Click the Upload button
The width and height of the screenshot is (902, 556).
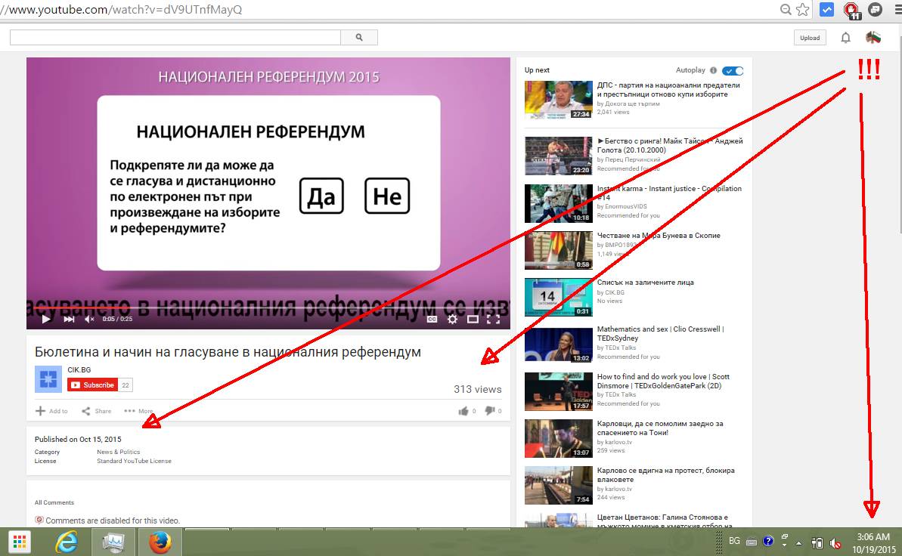point(810,38)
